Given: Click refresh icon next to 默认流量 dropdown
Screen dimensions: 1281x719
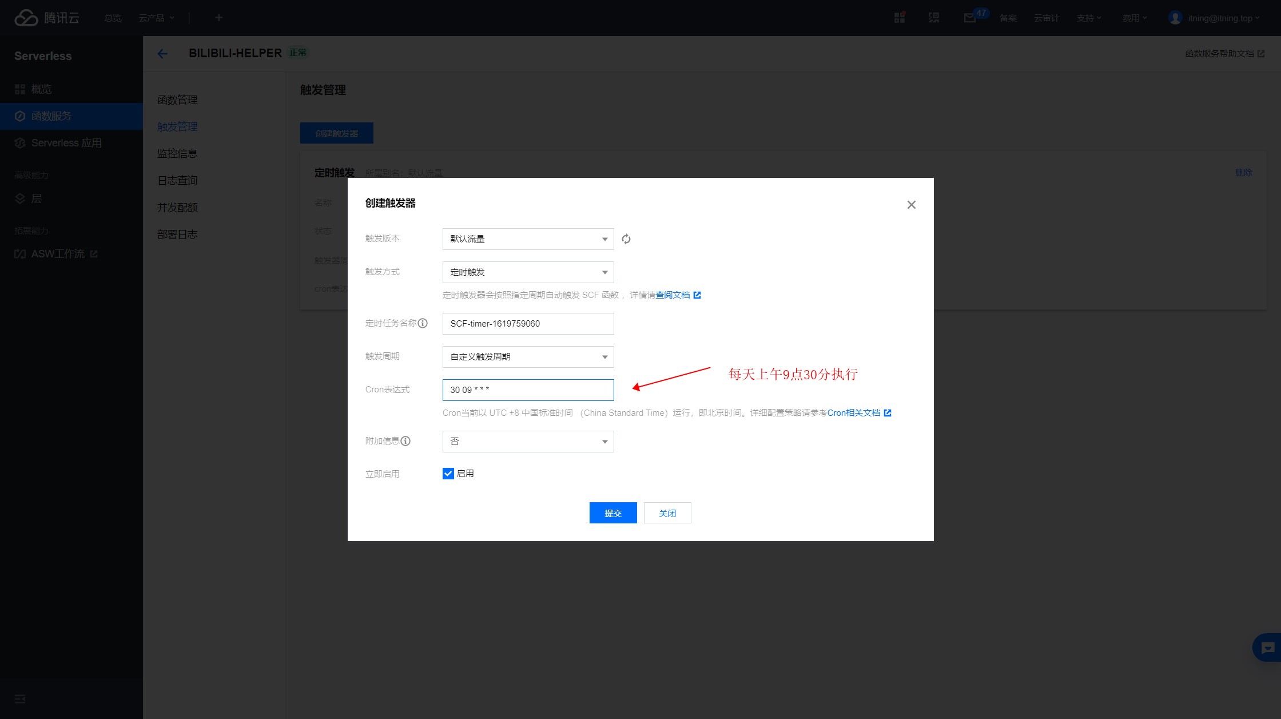Looking at the screenshot, I should 626,239.
